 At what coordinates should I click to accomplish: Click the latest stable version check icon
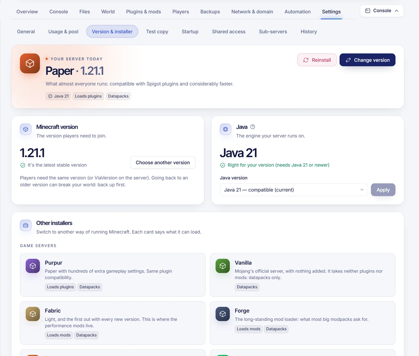(23, 165)
